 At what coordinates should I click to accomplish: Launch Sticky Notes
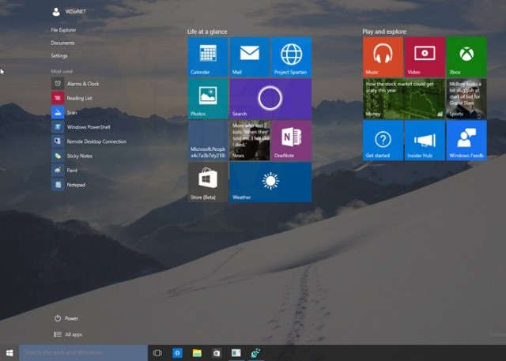click(72, 156)
